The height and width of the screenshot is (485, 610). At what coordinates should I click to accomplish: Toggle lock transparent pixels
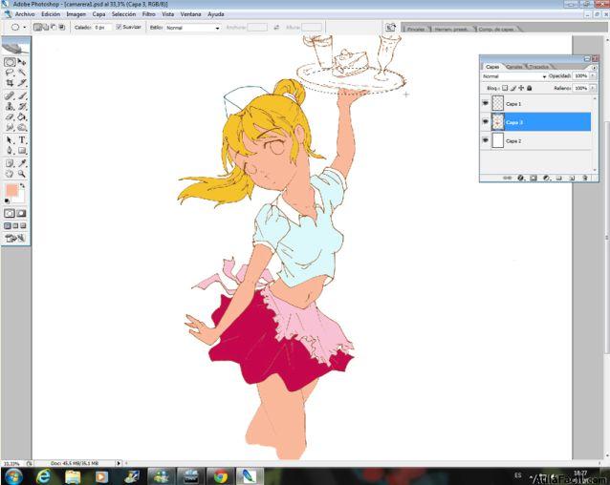tap(505, 88)
